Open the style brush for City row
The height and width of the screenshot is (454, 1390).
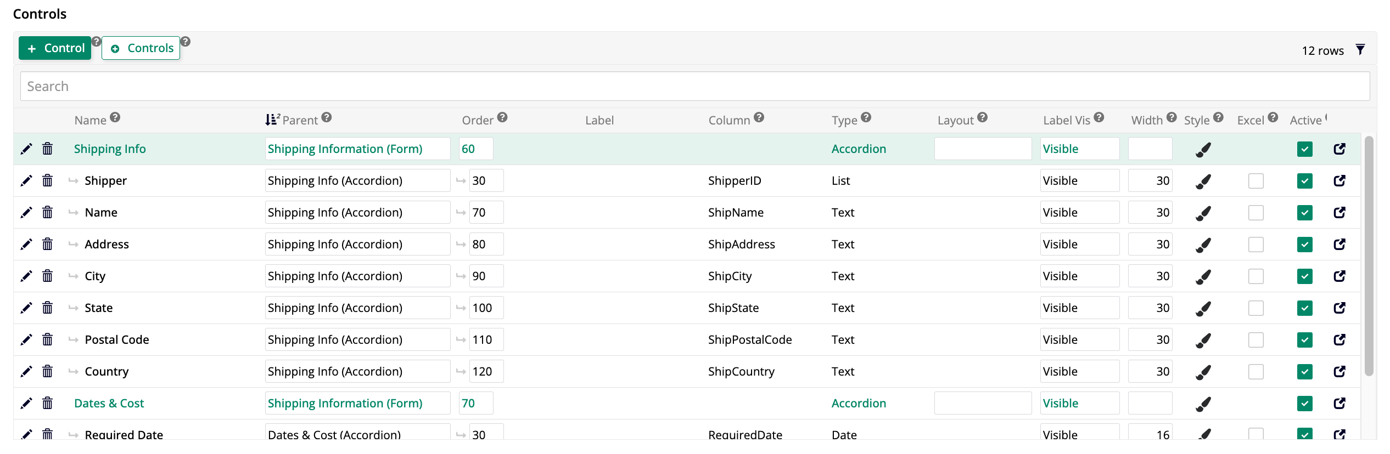click(1203, 276)
